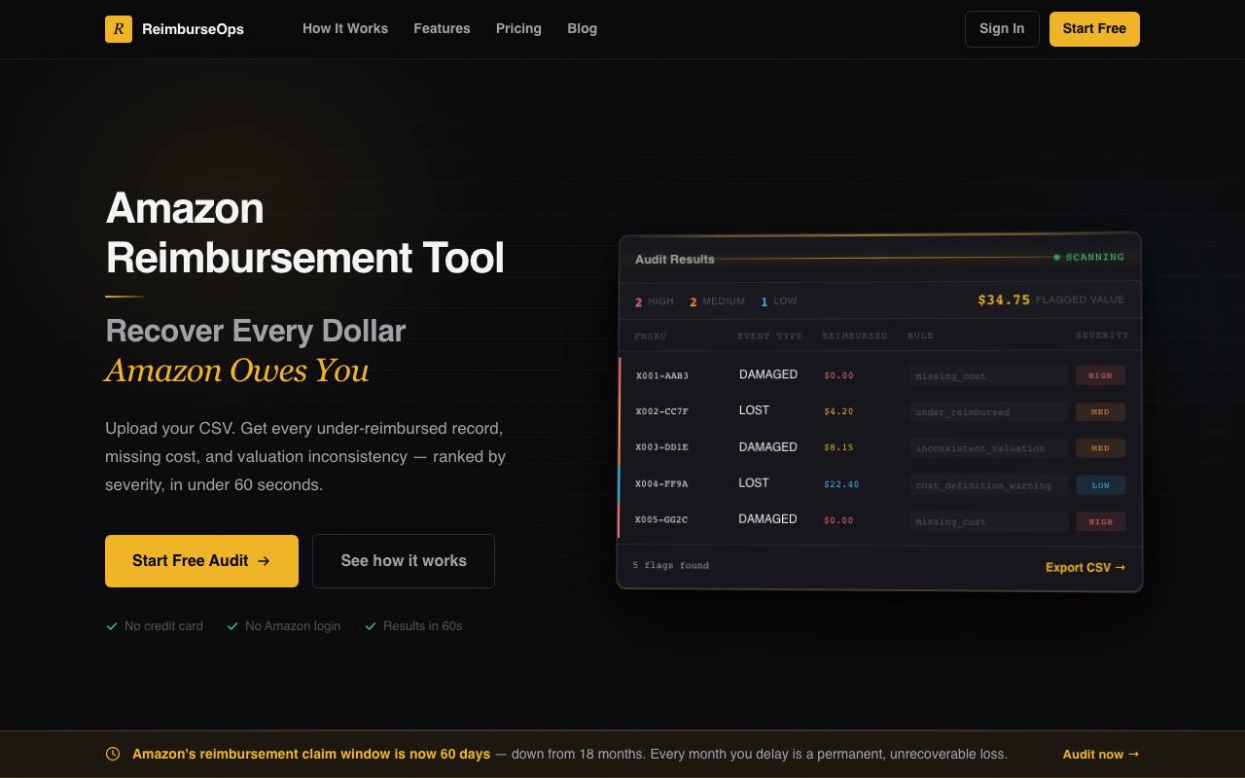Click $8.15 reimbursed amount
Screen dimensions: 1245x778
coord(838,447)
